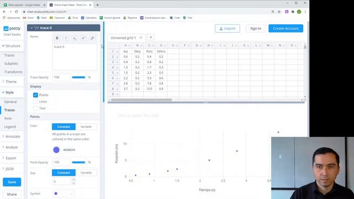Collapse the trace 0 panel header
Viewport: 354px width, 199px height.
[64, 28]
